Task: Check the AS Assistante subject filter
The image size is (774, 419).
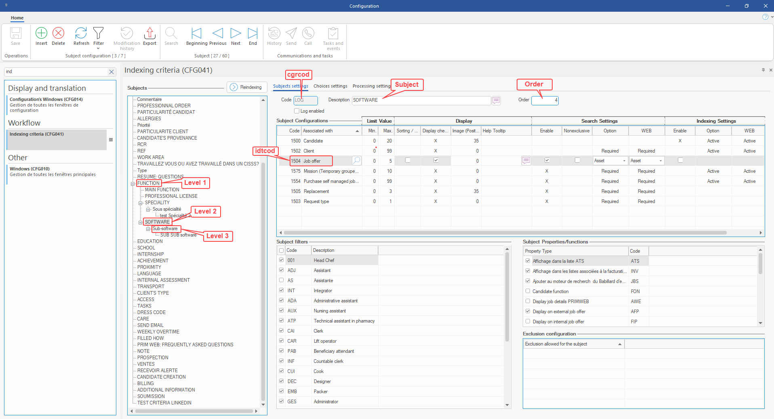Action: pos(282,280)
